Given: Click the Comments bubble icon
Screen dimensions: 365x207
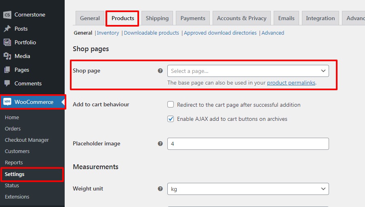Looking at the screenshot, I should tap(7, 83).
